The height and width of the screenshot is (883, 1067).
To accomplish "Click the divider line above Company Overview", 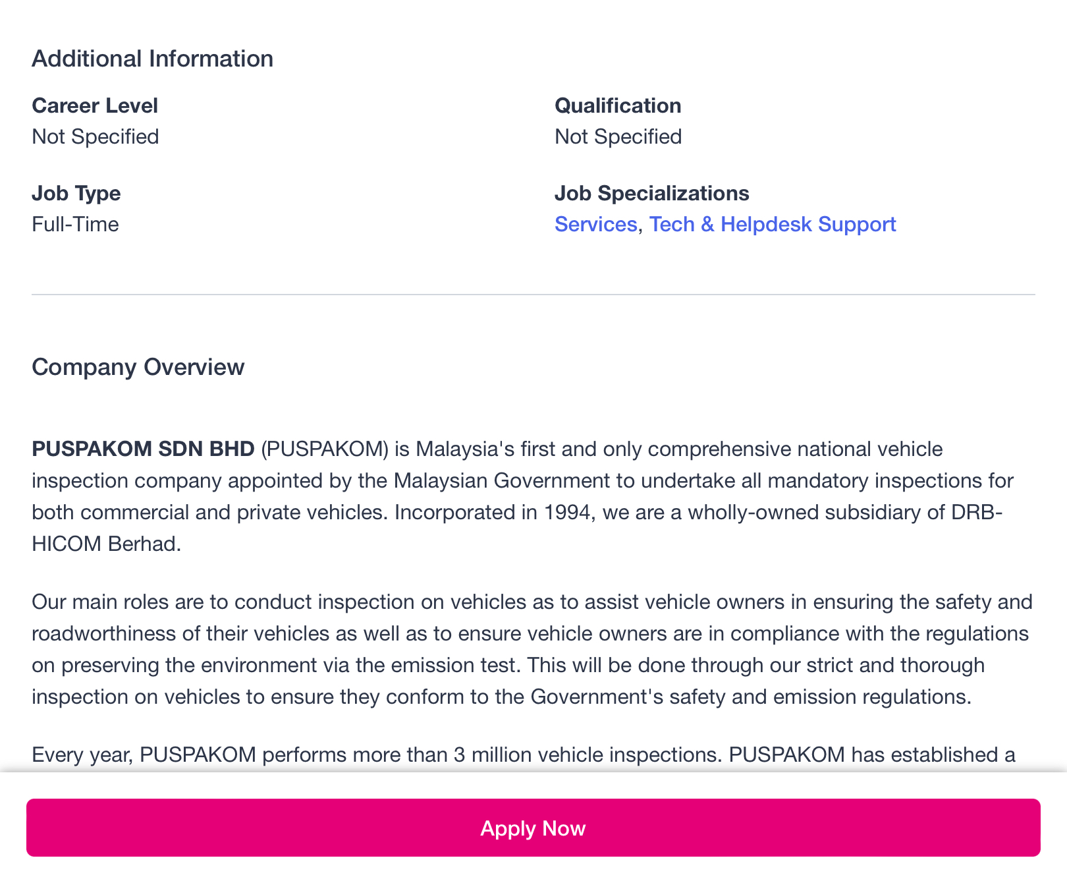I will 533,295.
